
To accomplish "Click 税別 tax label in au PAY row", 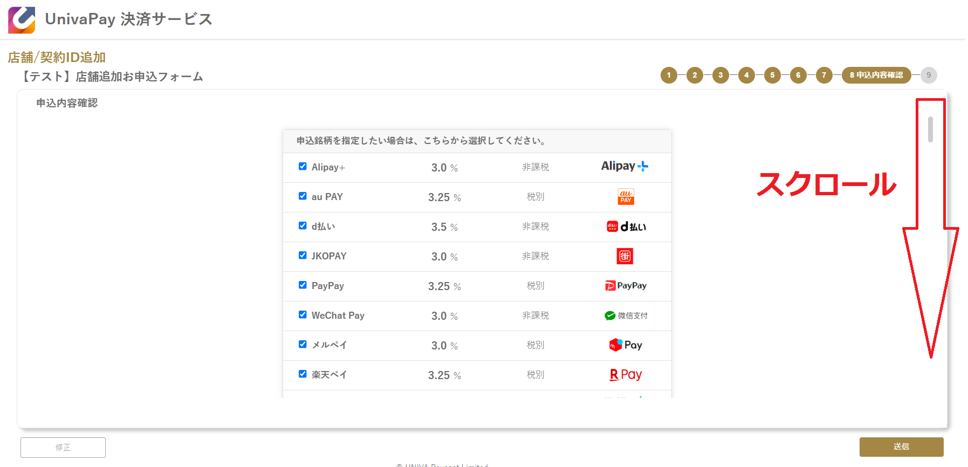I will click(536, 197).
